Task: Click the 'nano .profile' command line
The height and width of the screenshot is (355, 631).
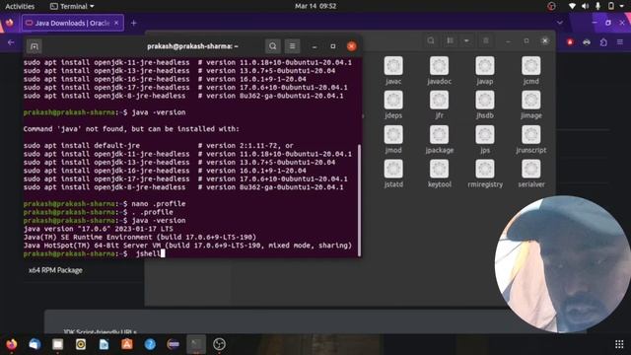Action: coord(105,204)
